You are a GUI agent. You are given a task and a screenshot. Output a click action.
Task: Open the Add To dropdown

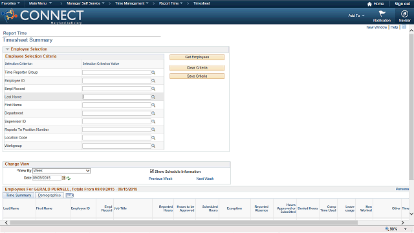click(x=356, y=16)
